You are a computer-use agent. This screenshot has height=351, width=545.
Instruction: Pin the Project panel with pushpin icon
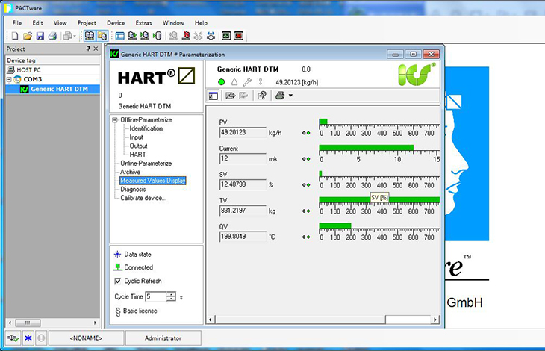coord(88,49)
